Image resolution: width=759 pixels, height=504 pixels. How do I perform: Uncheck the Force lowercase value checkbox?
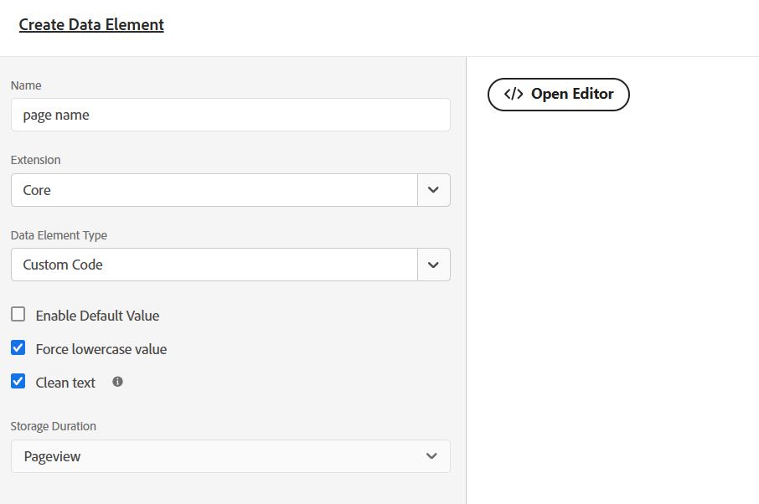[18, 348]
